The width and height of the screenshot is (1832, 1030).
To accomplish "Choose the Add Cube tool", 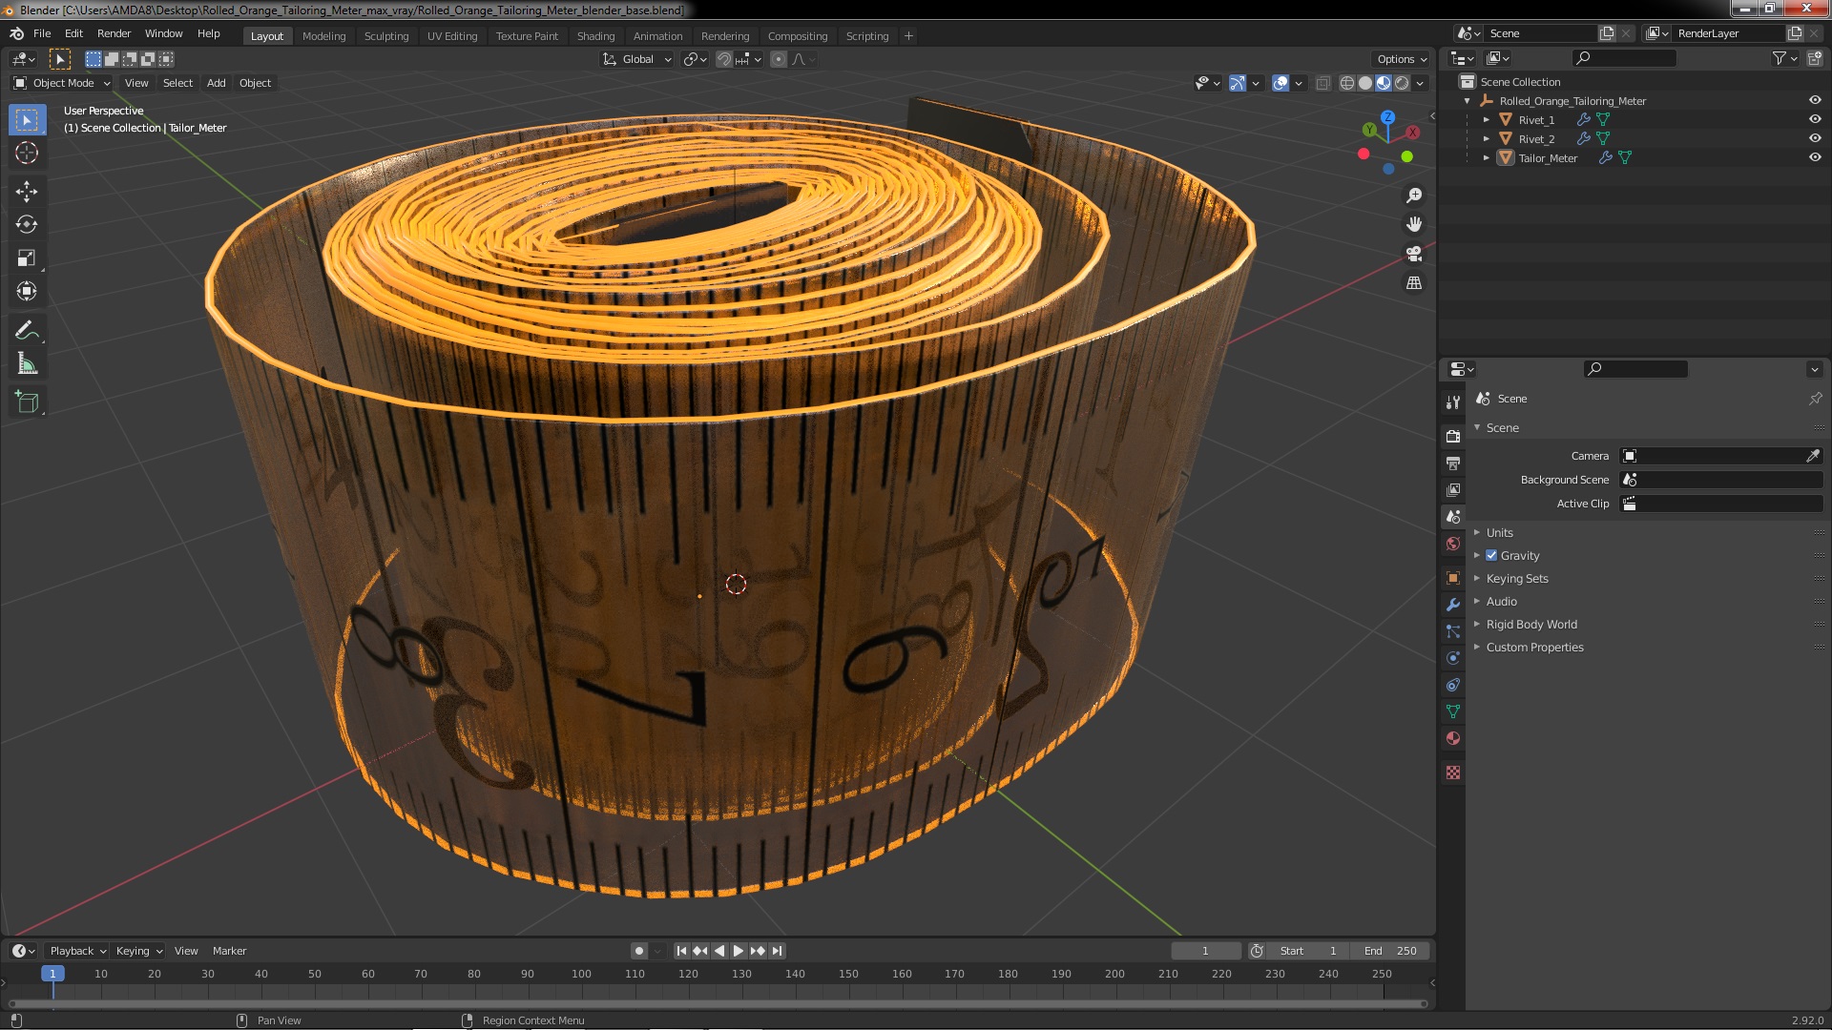I will pyautogui.click(x=27, y=402).
